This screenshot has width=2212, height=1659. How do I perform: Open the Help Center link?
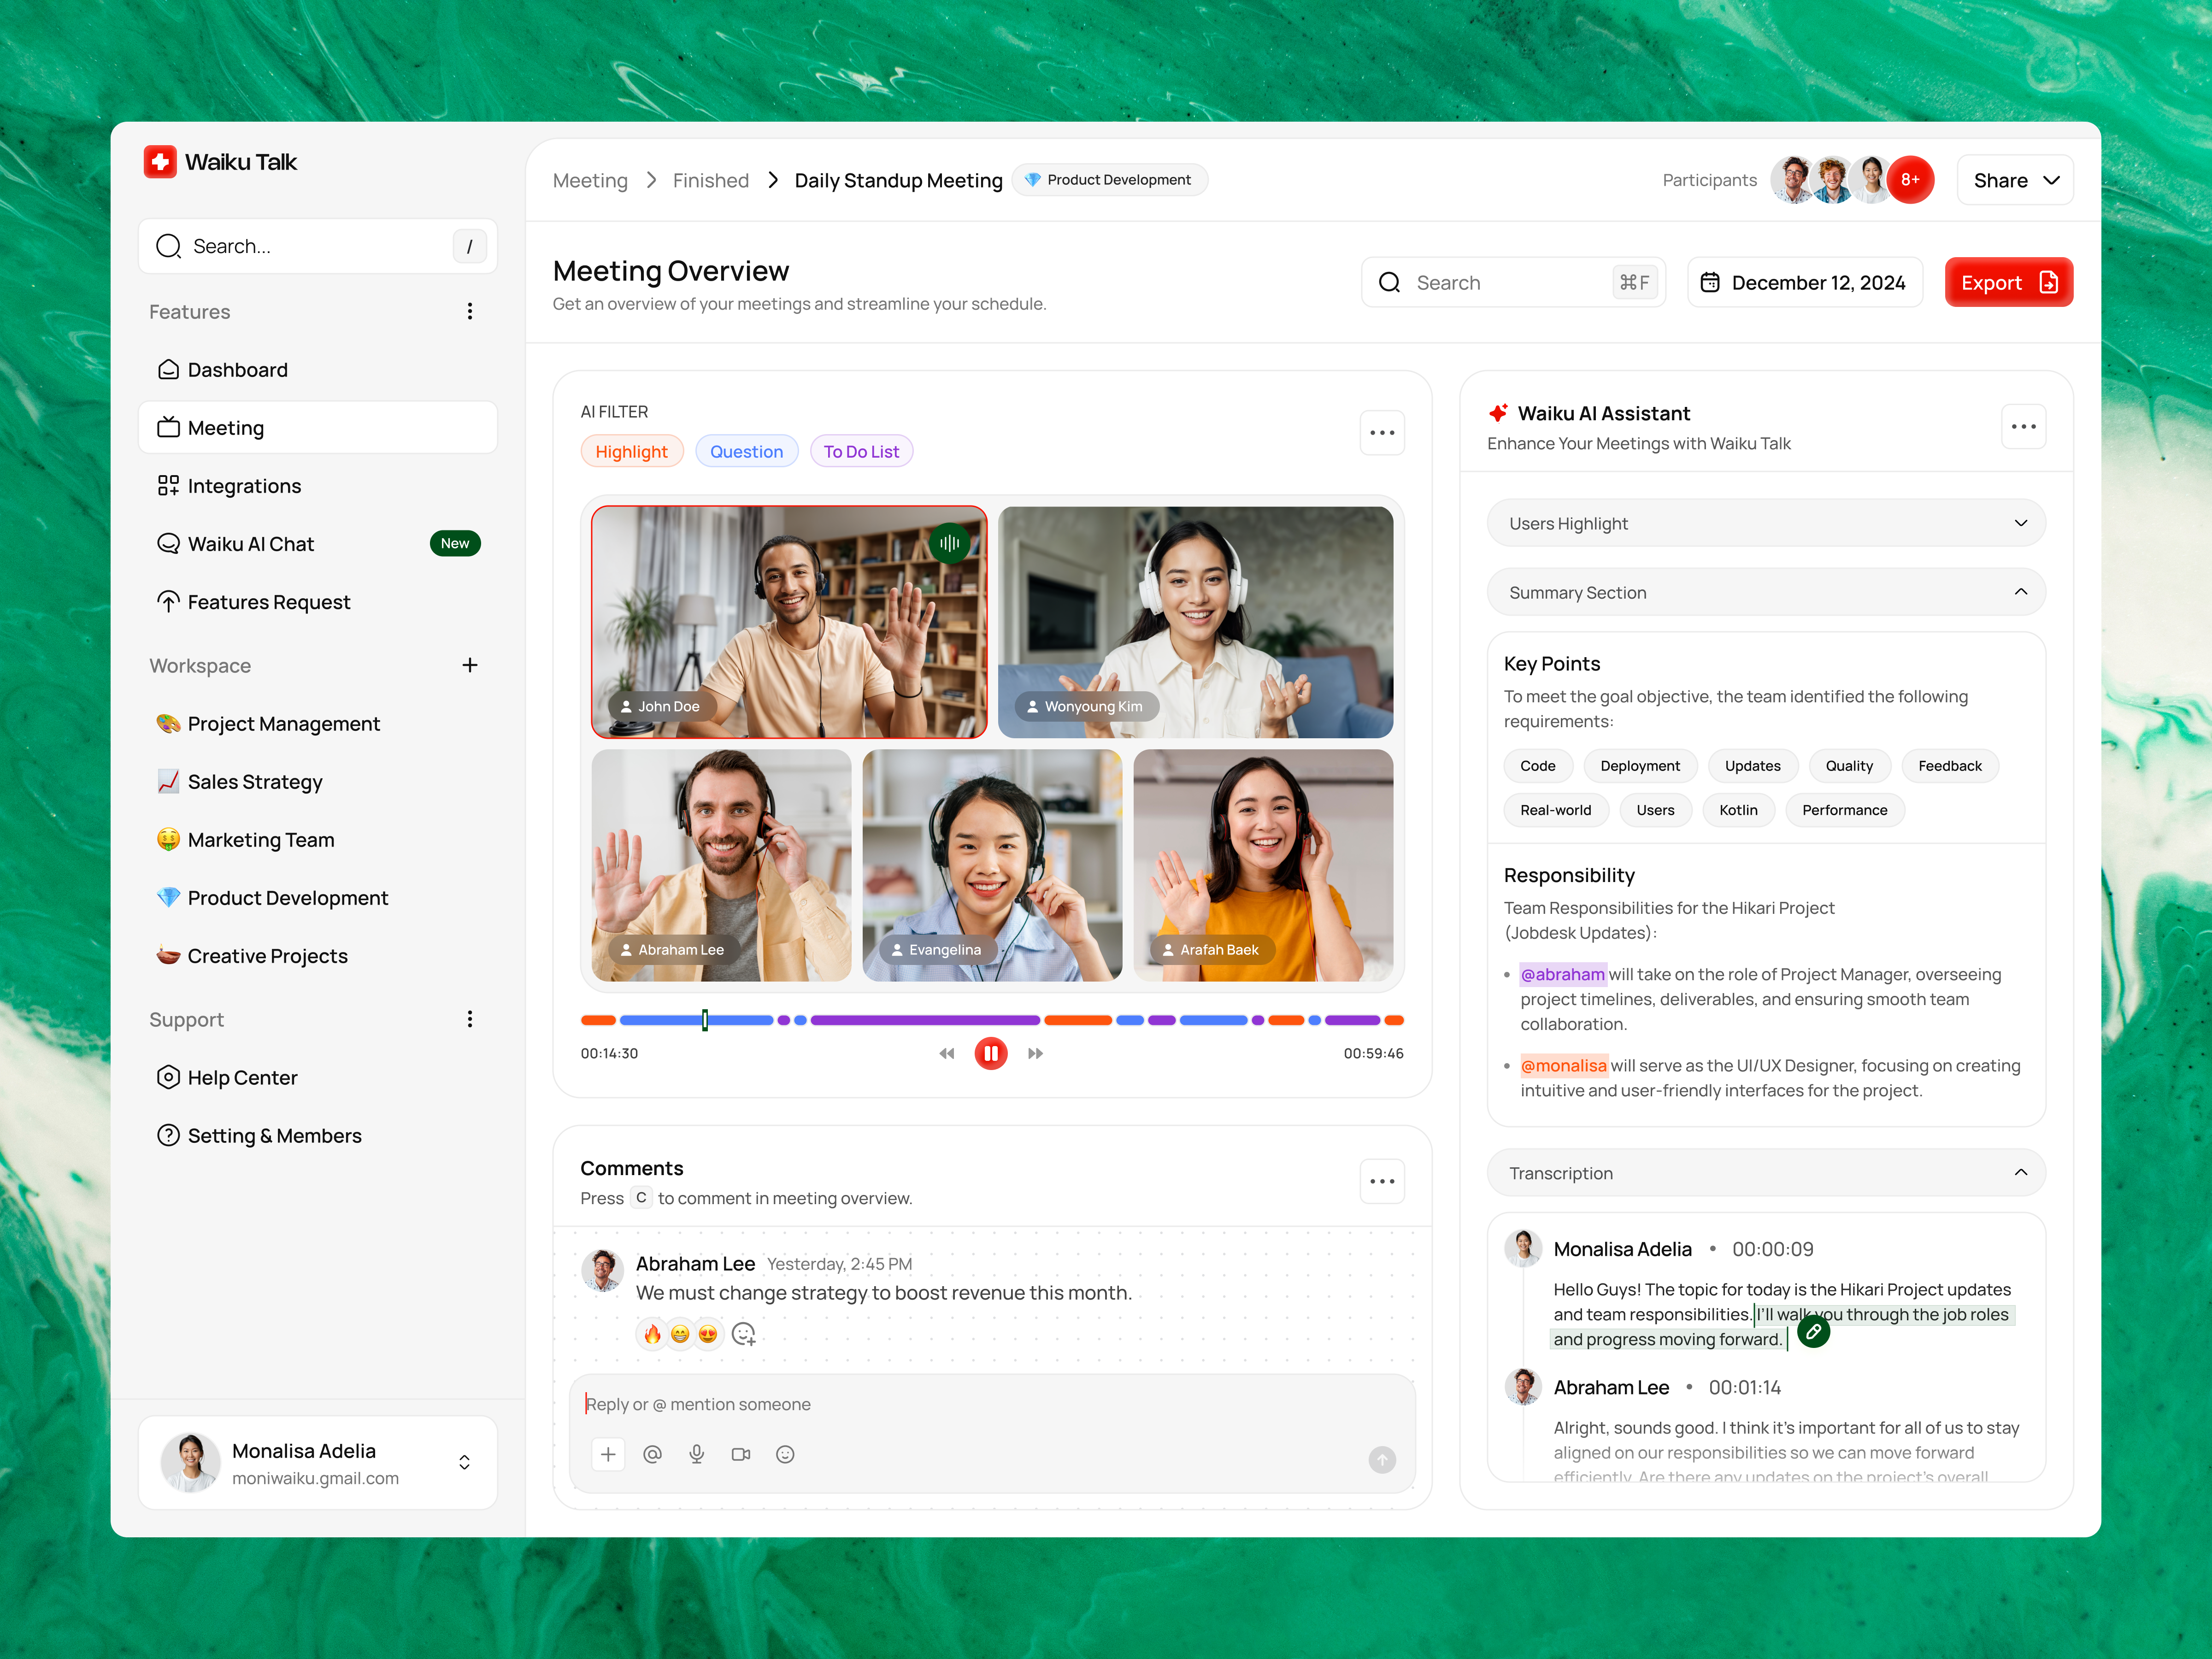tap(242, 1077)
